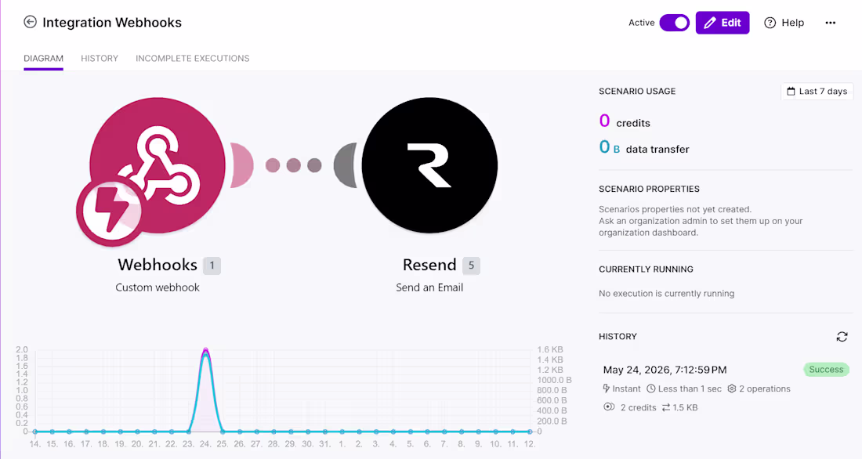Screen dimensions: 862x459
Task: Select the Diagram tab
Action: tap(43, 58)
